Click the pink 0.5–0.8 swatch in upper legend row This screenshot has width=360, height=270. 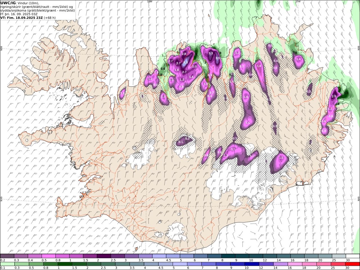point(49,256)
